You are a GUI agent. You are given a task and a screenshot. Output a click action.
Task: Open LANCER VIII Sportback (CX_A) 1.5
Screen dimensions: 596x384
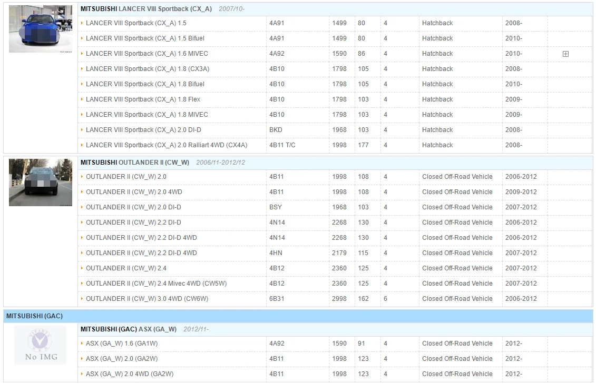(136, 23)
